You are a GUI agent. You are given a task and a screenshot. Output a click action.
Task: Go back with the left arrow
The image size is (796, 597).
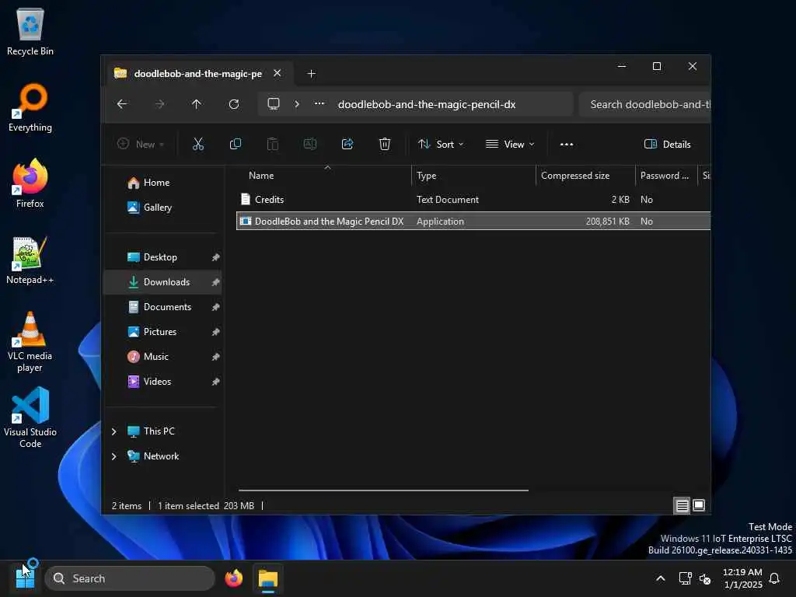coord(122,104)
